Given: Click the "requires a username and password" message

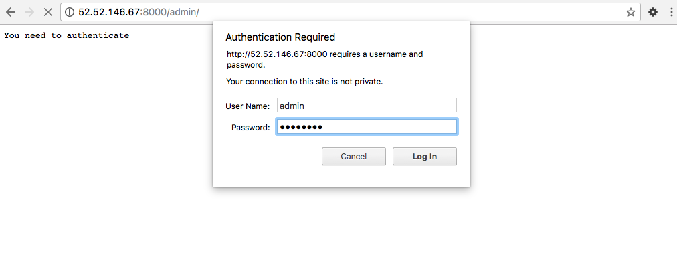Looking at the screenshot, I should click(x=324, y=60).
